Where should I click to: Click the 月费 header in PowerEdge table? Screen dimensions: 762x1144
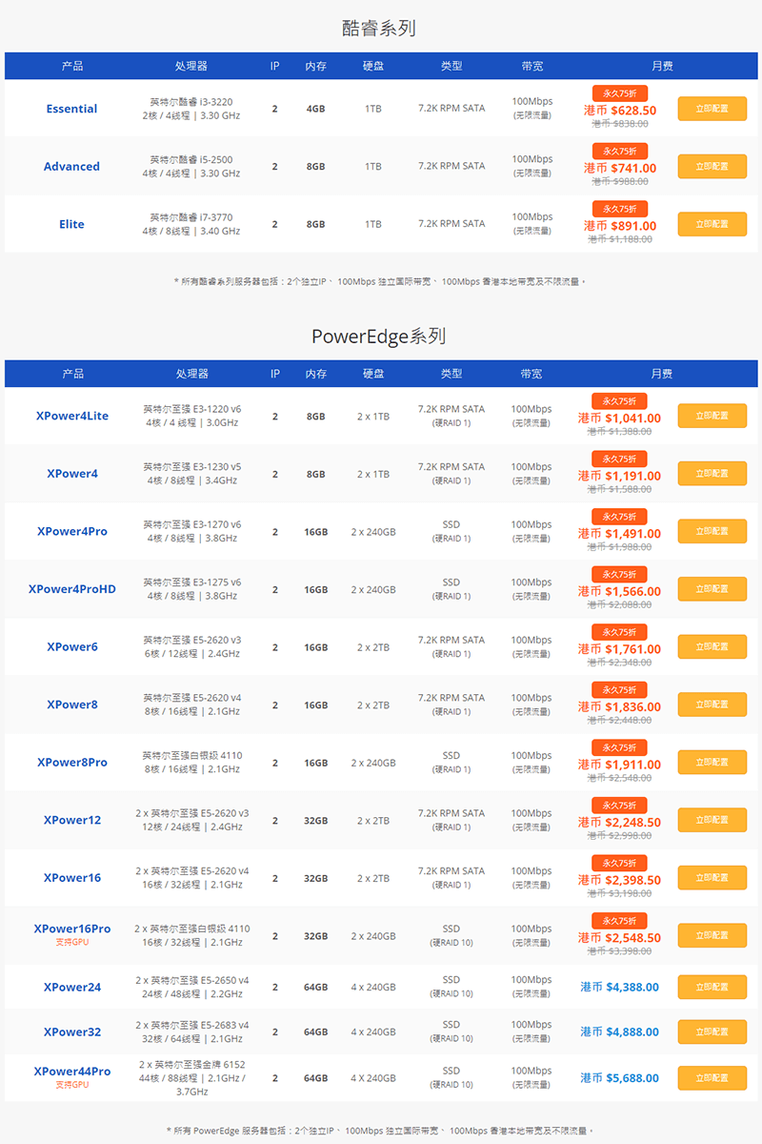pyautogui.click(x=662, y=374)
